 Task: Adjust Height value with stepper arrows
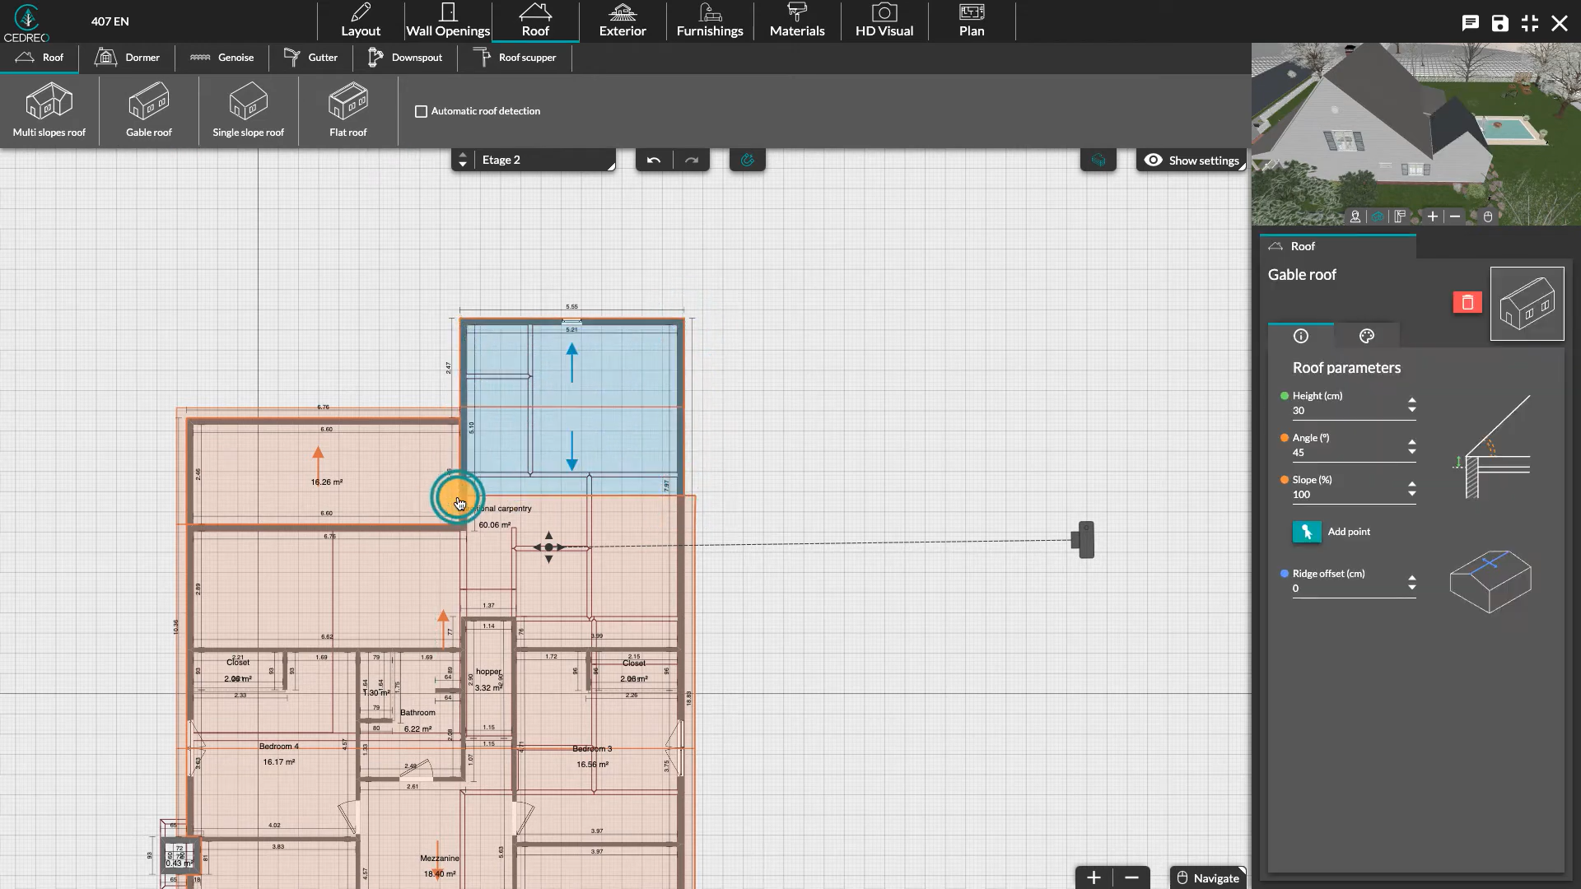point(1412,405)
